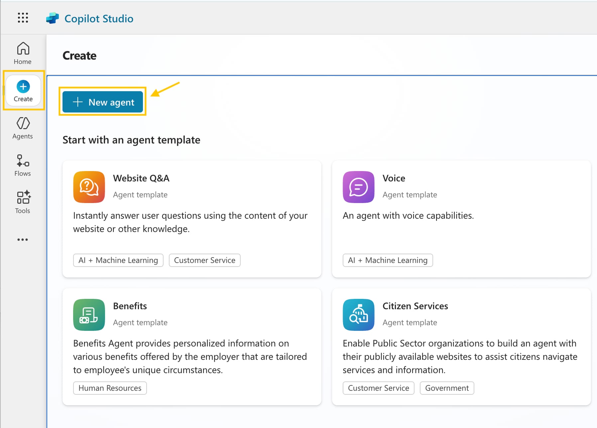Open Flows from the left navigation
The width and height of the screenshot is (597, 428).
pos(23,165)
